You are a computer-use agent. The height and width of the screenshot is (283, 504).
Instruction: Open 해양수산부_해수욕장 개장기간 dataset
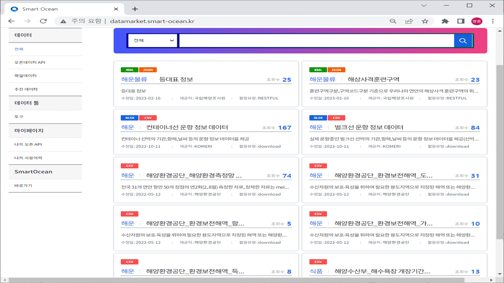pyautogui.click(x=382, y=271)
